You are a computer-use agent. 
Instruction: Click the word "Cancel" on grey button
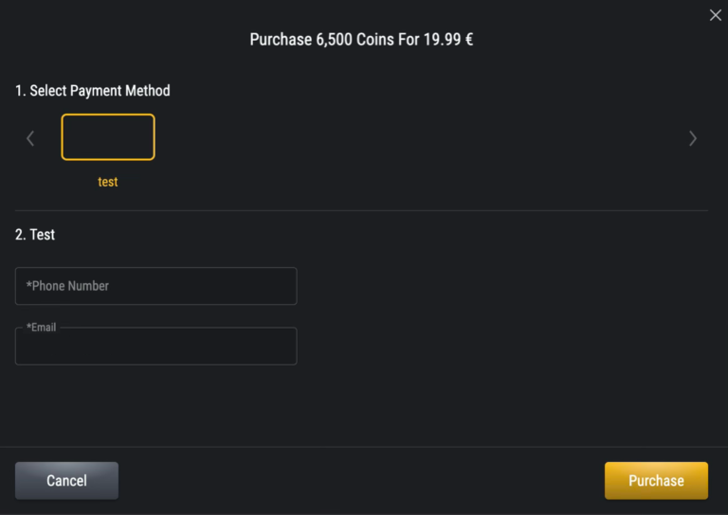(66, 481)
